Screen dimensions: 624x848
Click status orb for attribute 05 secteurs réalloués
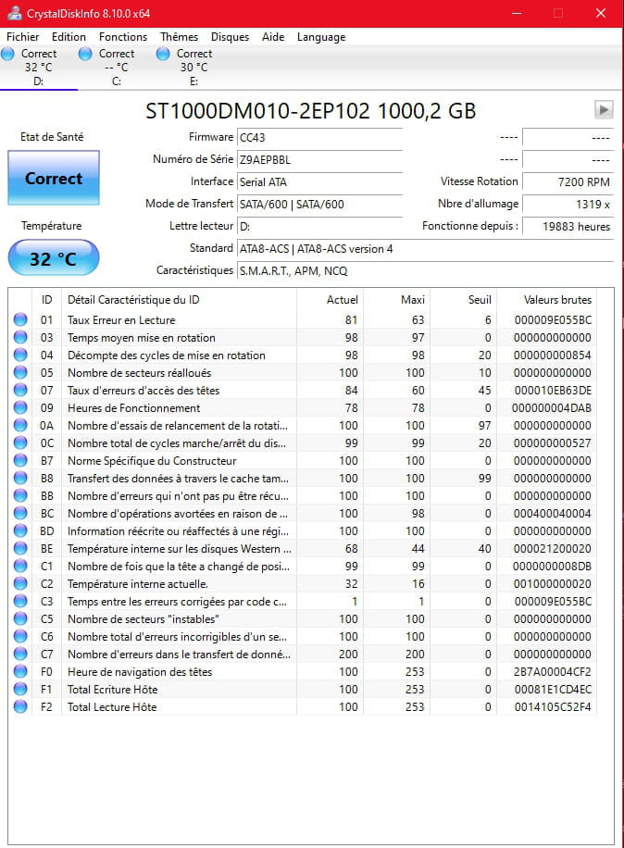pos(20,373)
